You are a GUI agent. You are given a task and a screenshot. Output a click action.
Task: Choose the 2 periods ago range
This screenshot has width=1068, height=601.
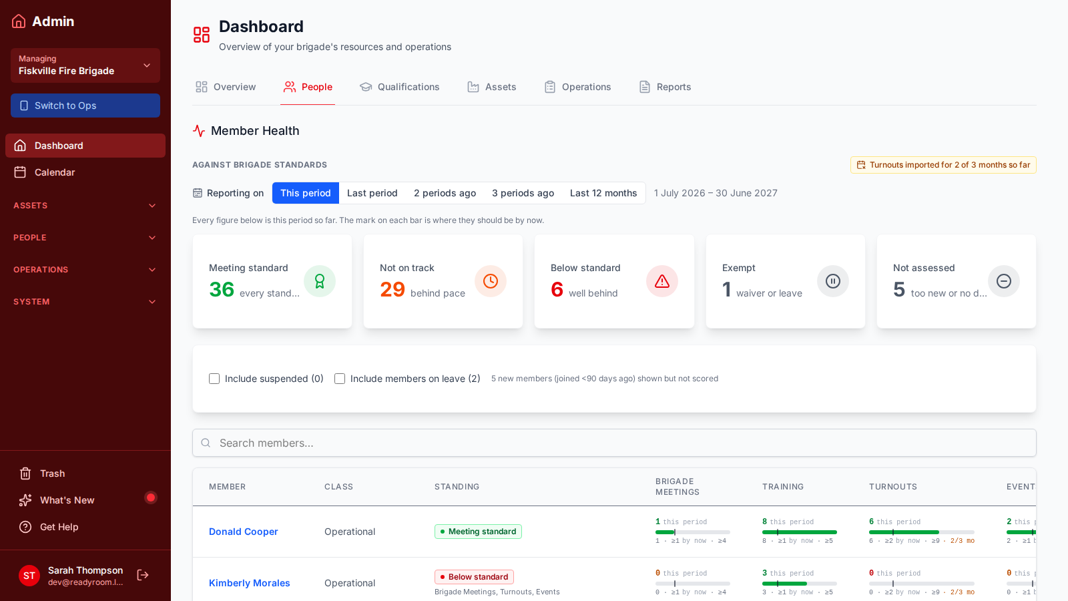[445, 193]
